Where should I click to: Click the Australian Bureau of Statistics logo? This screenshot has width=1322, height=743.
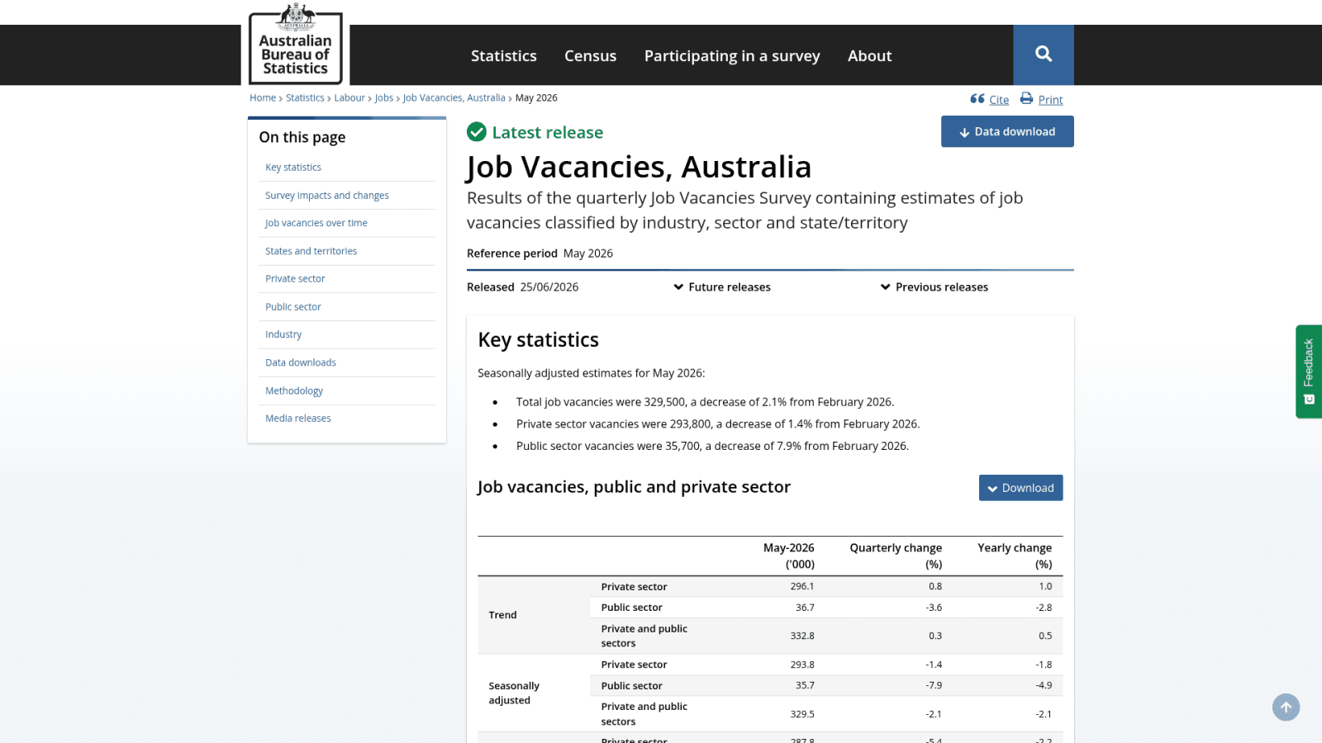(296, 45)
